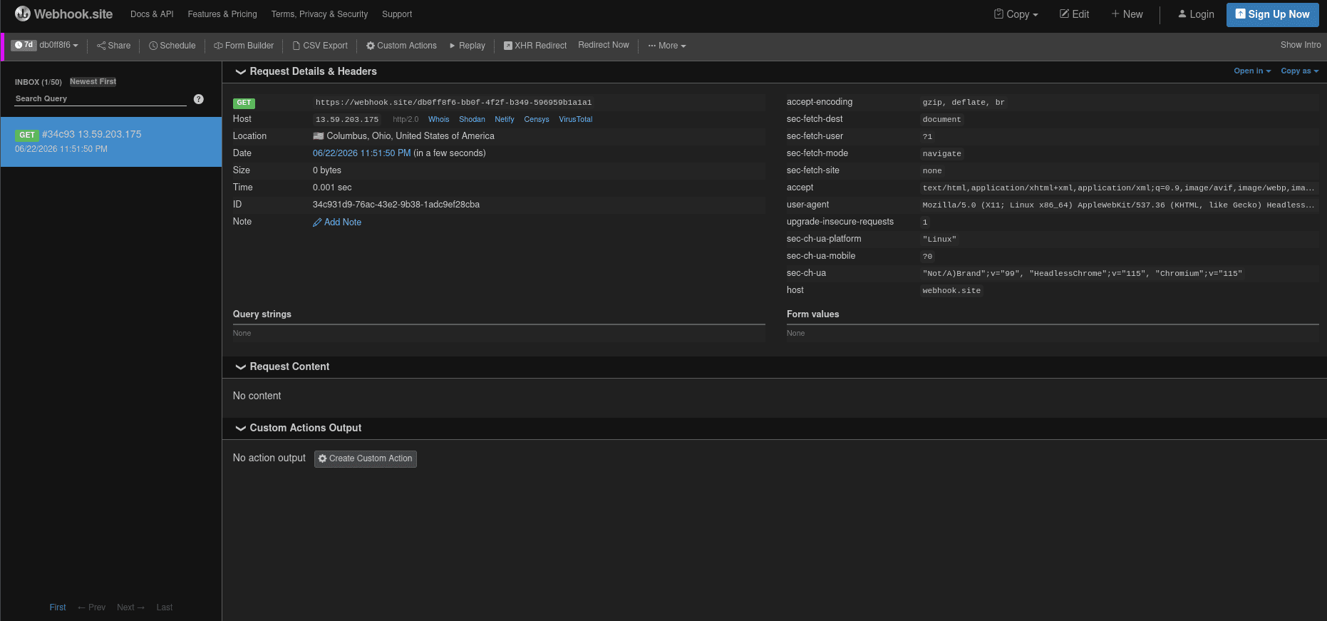
Task: Click the request ID value
Action: coord(396,205)
